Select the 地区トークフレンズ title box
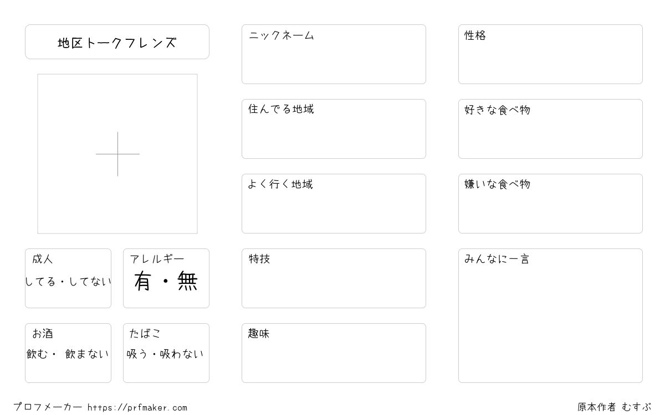This screenshot has height=415, width=665. [117, 42]
